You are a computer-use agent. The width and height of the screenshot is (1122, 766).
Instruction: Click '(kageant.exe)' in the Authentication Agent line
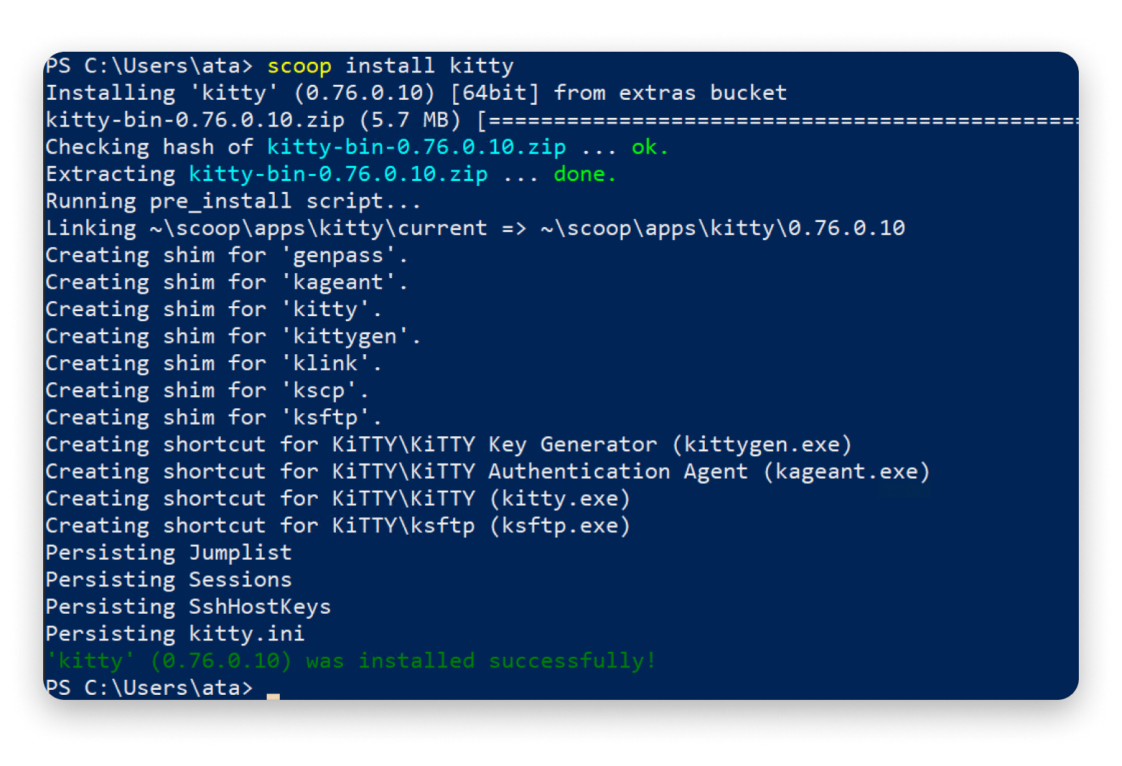pyautogui.click(x=847, y=472)
